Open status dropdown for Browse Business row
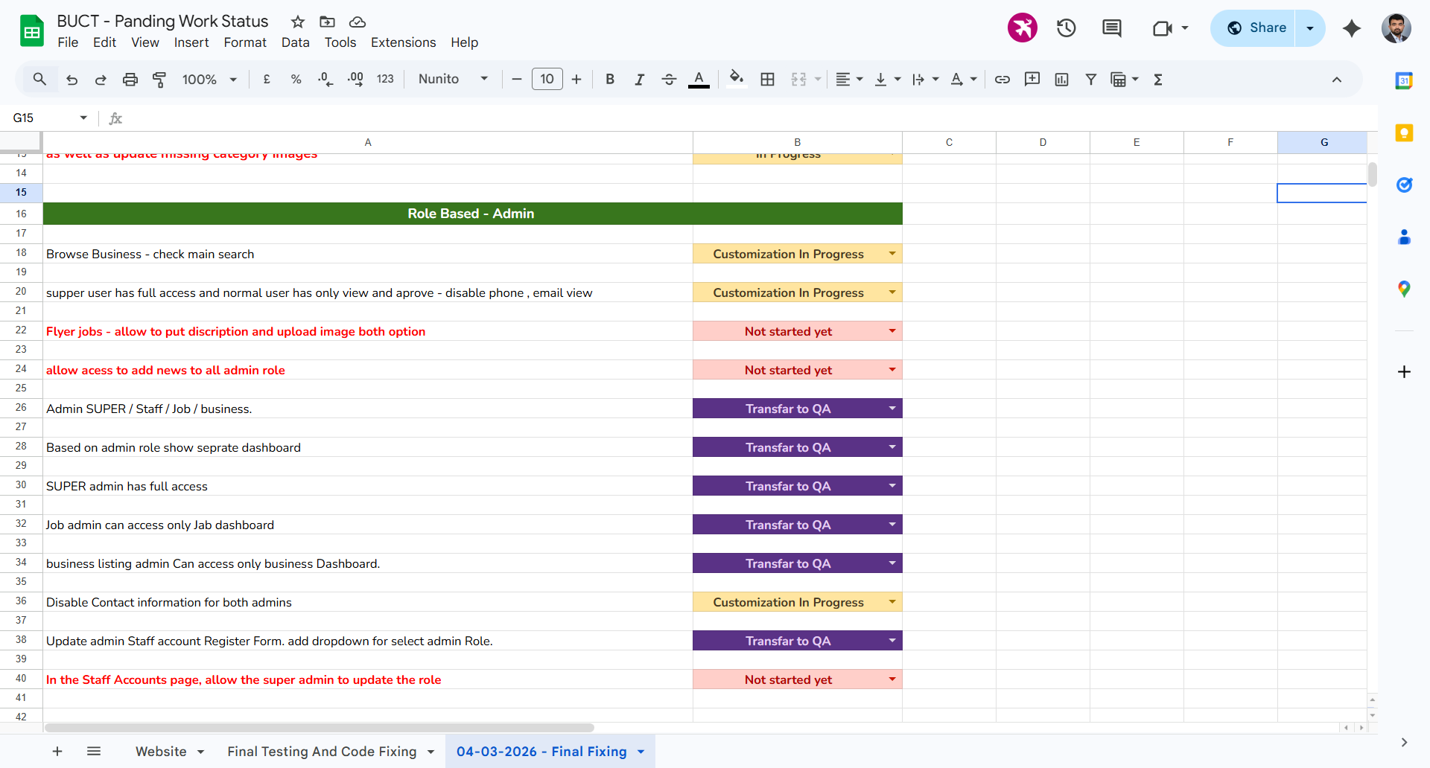Screen dimensions: 1430x768 [892, 254]
